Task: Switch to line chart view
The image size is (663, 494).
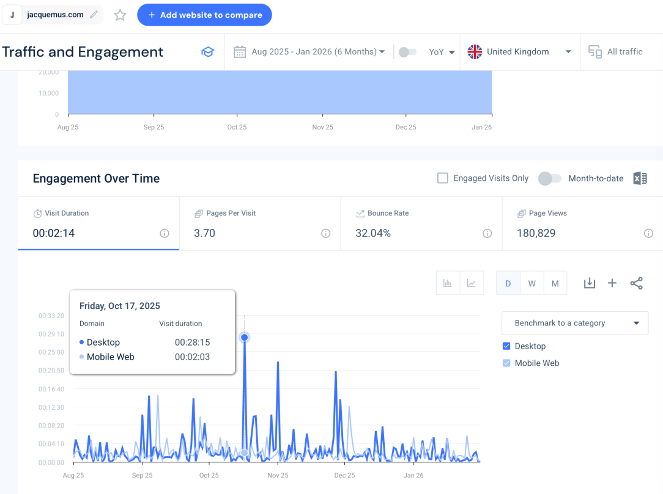Action: (472, 283)
